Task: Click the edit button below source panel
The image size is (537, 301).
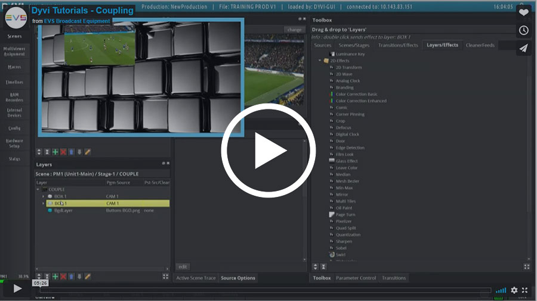Action: point(182,266)
